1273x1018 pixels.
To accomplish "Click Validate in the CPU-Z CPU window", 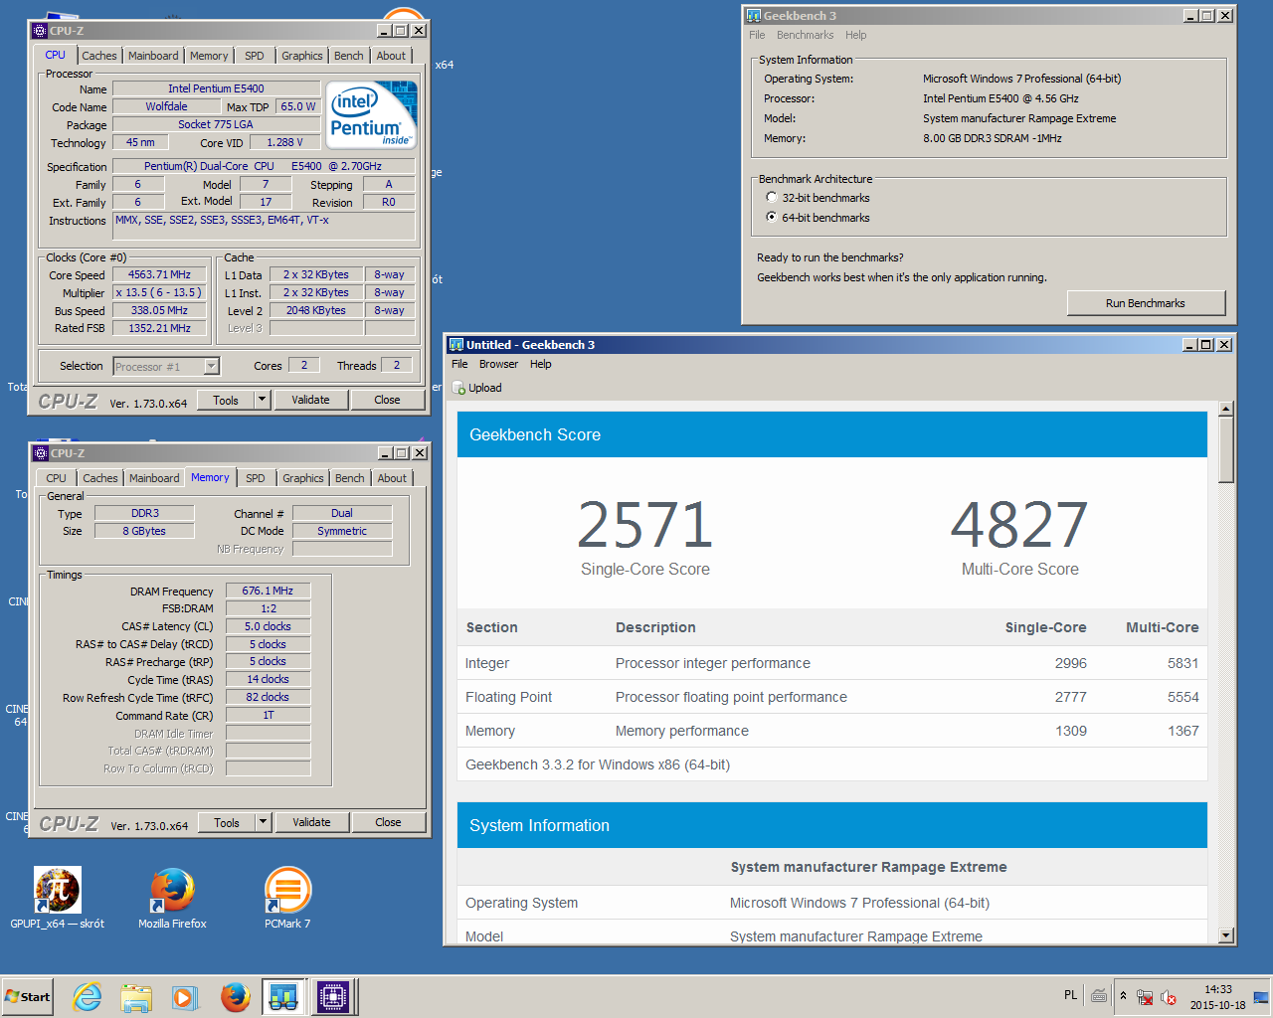I will tap(310, 400).
